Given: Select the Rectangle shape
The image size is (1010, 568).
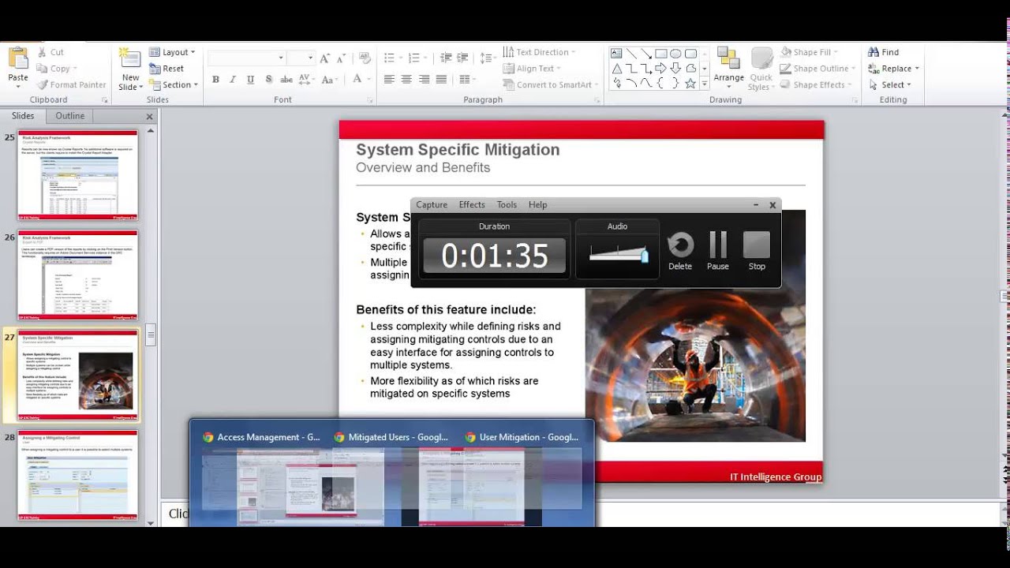Looking at the screenshot, I should tap(661, 54).
